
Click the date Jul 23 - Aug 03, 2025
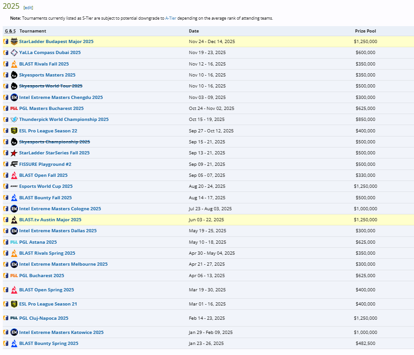pyautogui.click(x=210, y=209)
